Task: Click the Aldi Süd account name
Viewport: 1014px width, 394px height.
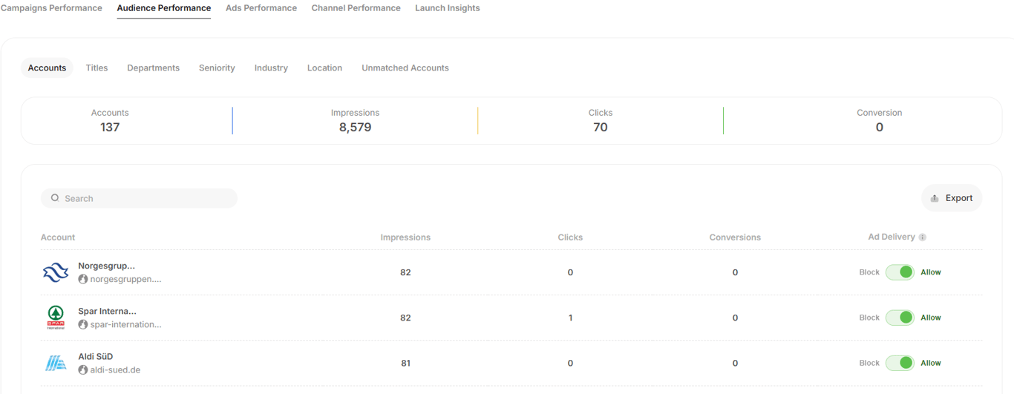Action: point(96,357)
